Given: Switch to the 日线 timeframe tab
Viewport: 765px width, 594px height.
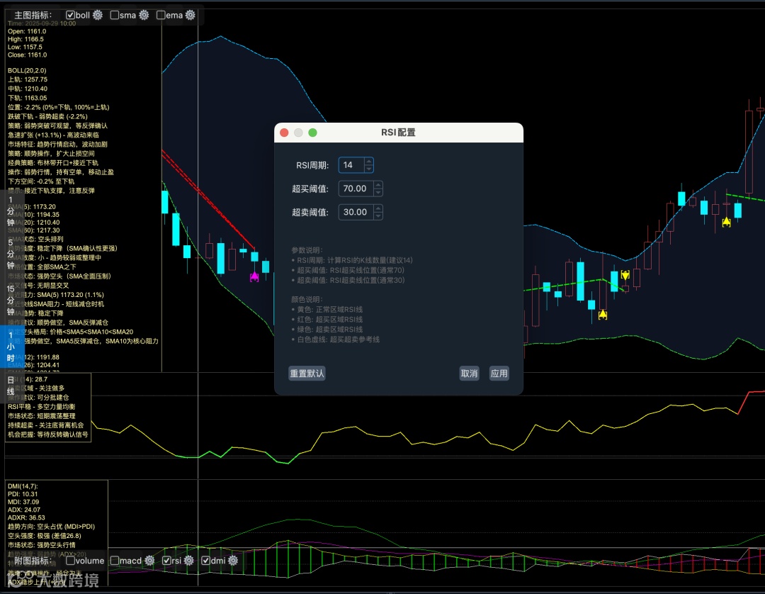Looking at the screenshot, I should coord(10,385).
